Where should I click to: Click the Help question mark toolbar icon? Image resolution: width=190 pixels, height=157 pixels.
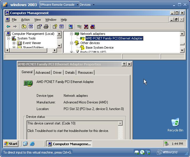pos(55,27)
